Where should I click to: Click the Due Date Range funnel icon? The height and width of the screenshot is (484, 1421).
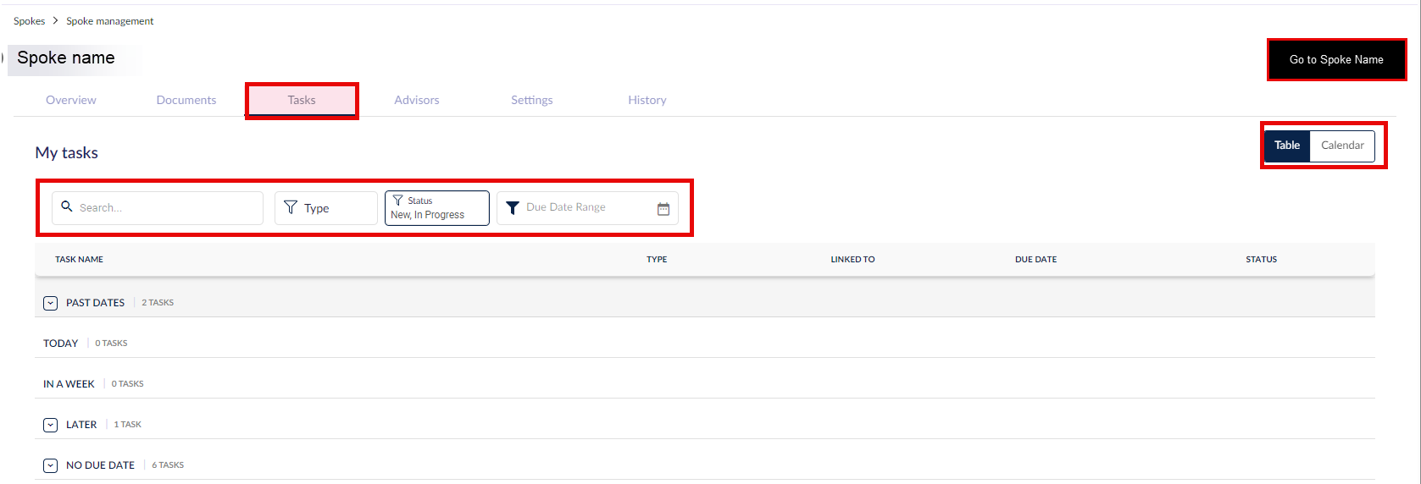513,207
